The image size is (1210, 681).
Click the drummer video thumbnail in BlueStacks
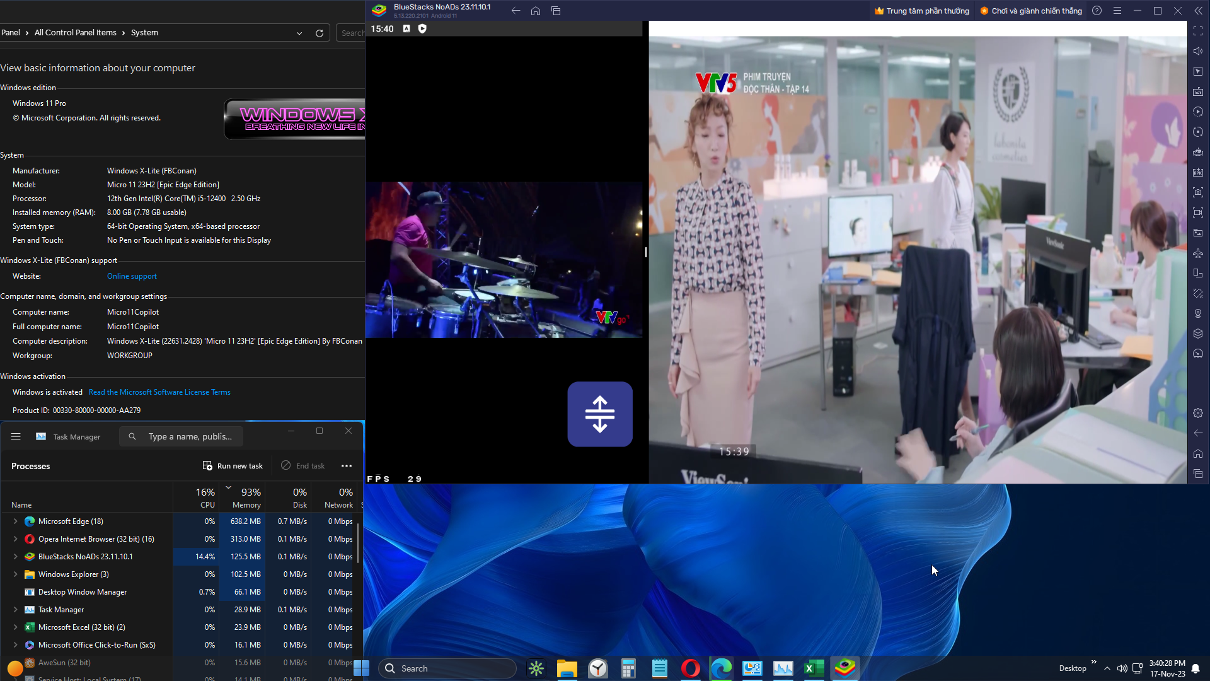coord(504,260)
